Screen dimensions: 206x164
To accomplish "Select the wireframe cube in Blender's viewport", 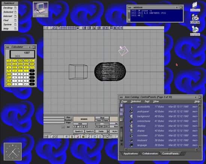I will (78, 72).
